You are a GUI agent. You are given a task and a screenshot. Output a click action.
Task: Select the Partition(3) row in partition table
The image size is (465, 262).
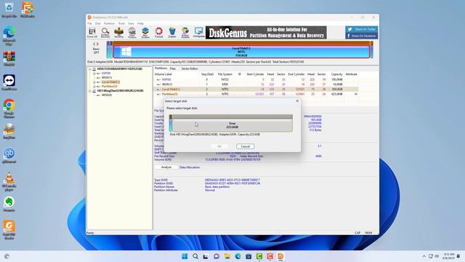256,94
